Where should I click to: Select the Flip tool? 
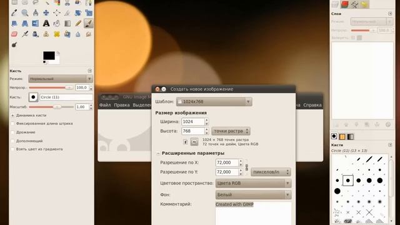click(x=36, y=24)
